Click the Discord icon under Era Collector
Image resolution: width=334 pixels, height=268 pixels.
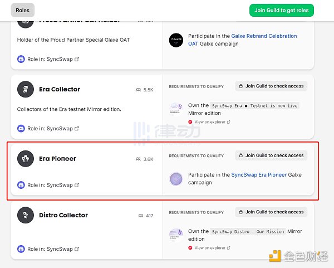click(21, 129)
